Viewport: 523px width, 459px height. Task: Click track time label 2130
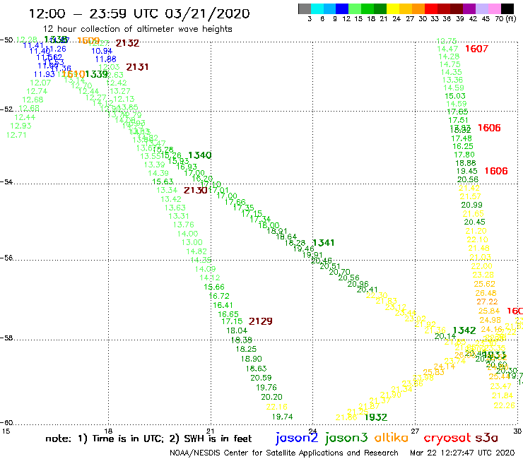click(196, 191)
